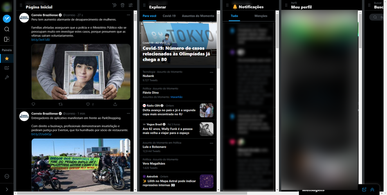Open the more options circle icon in sidebar

[7, 176]
